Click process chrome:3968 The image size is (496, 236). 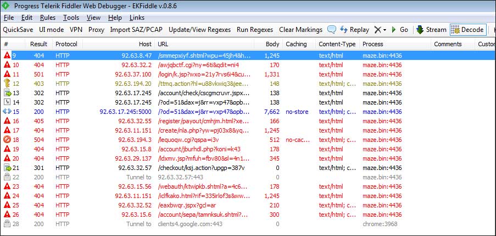point(380,224)
